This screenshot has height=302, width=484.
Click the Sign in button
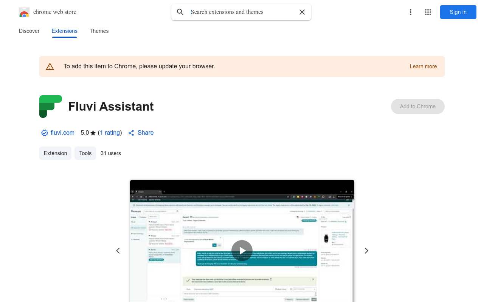pyautogui.click(x=458, y=12)
